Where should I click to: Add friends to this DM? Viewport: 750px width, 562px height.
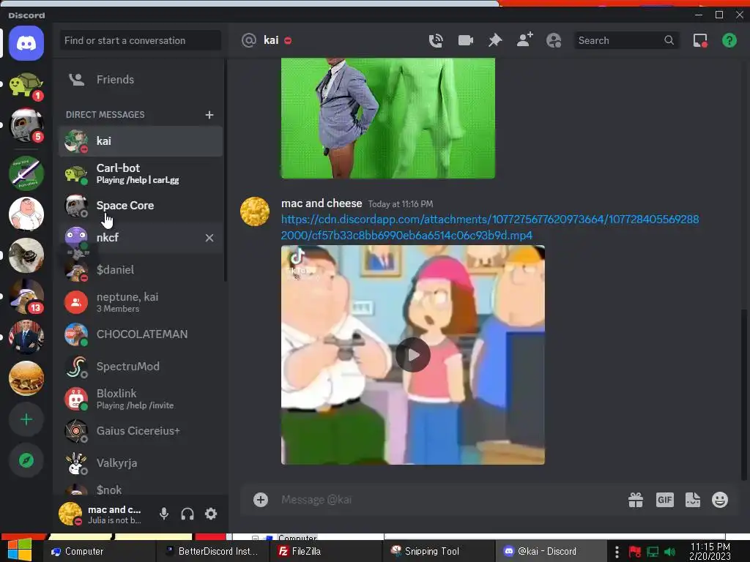(524, 40)
